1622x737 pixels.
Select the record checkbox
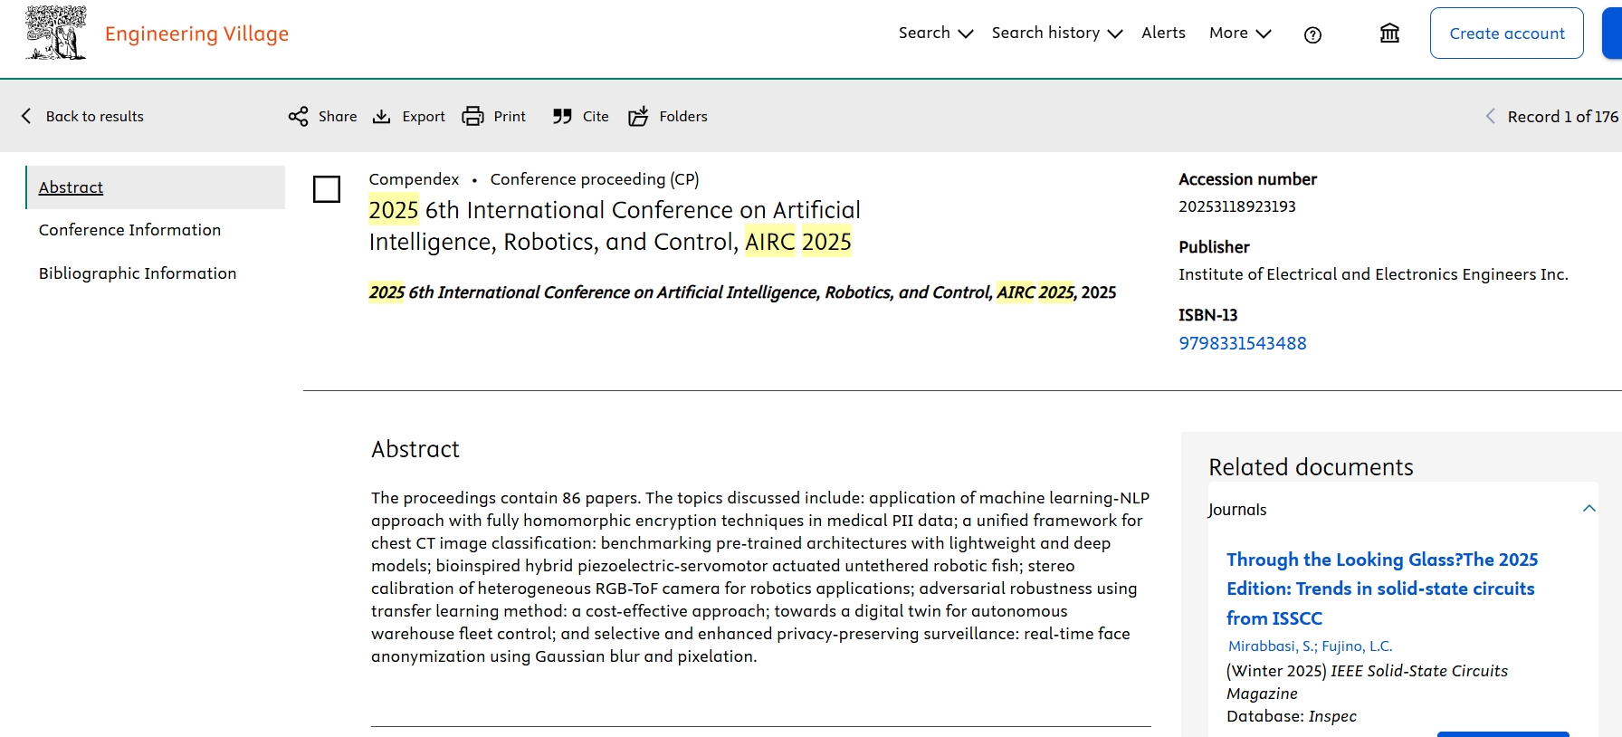327,189
